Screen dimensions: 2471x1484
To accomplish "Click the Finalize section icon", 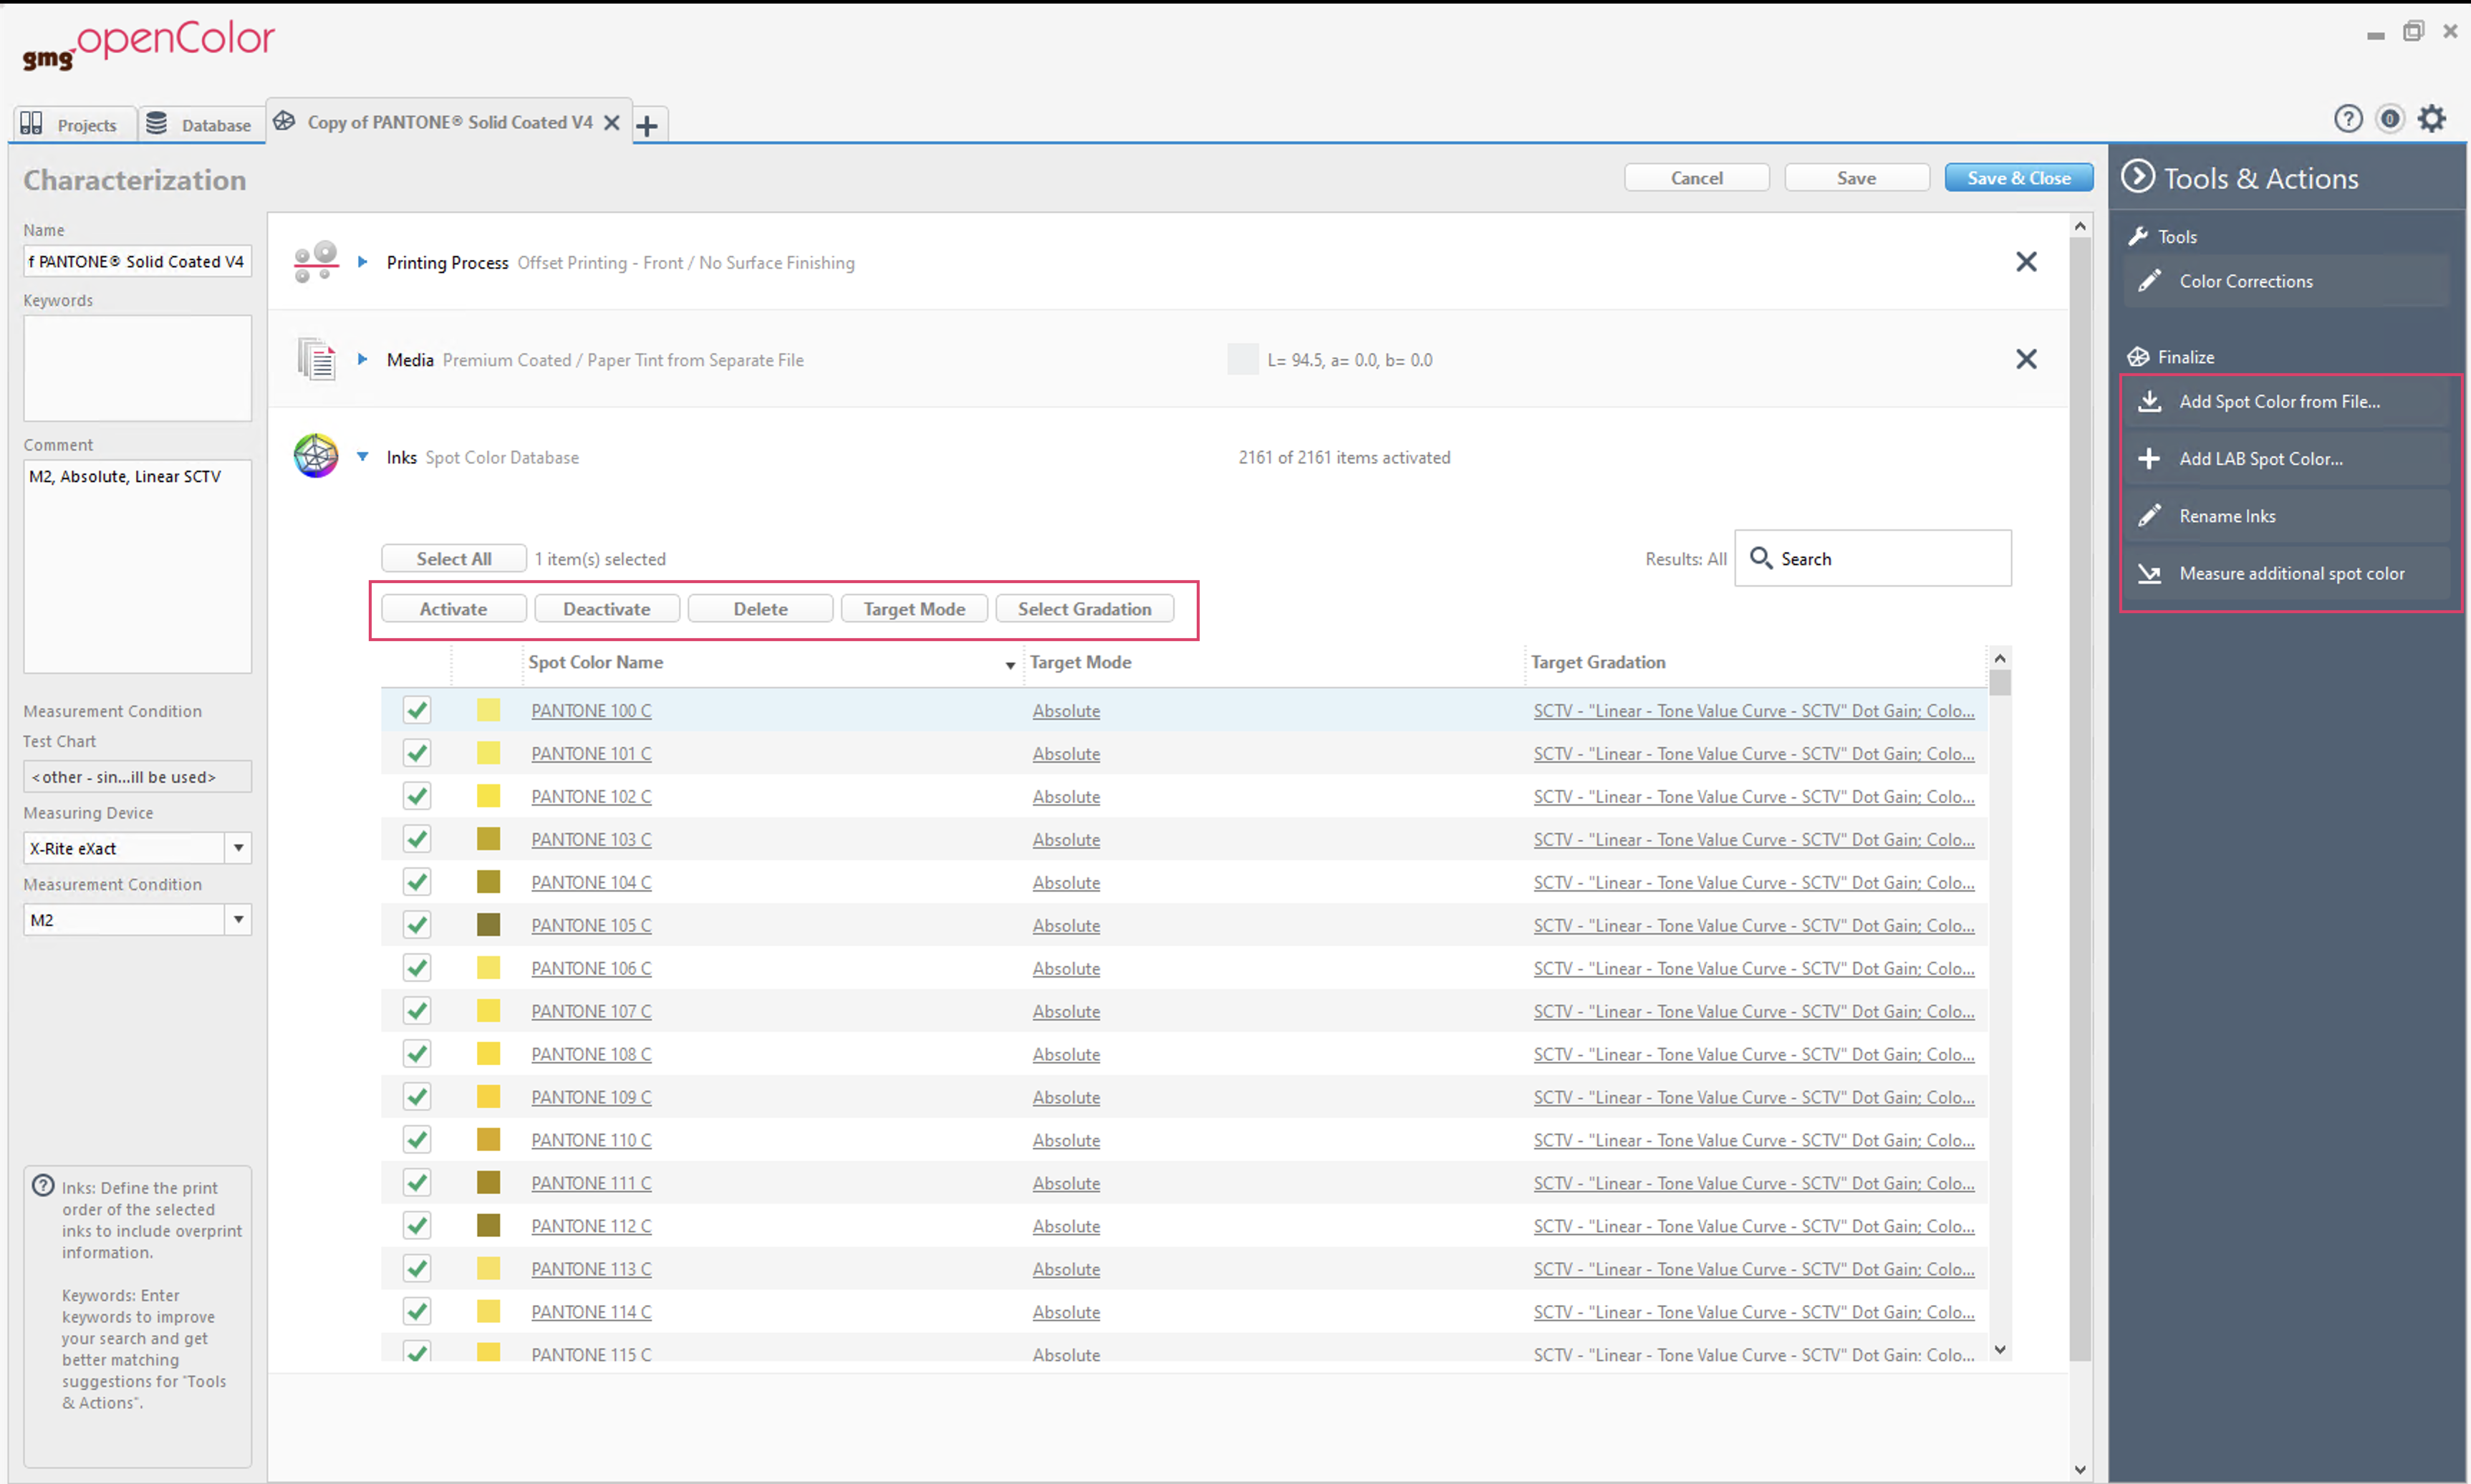I will [x=2138, y=357].
